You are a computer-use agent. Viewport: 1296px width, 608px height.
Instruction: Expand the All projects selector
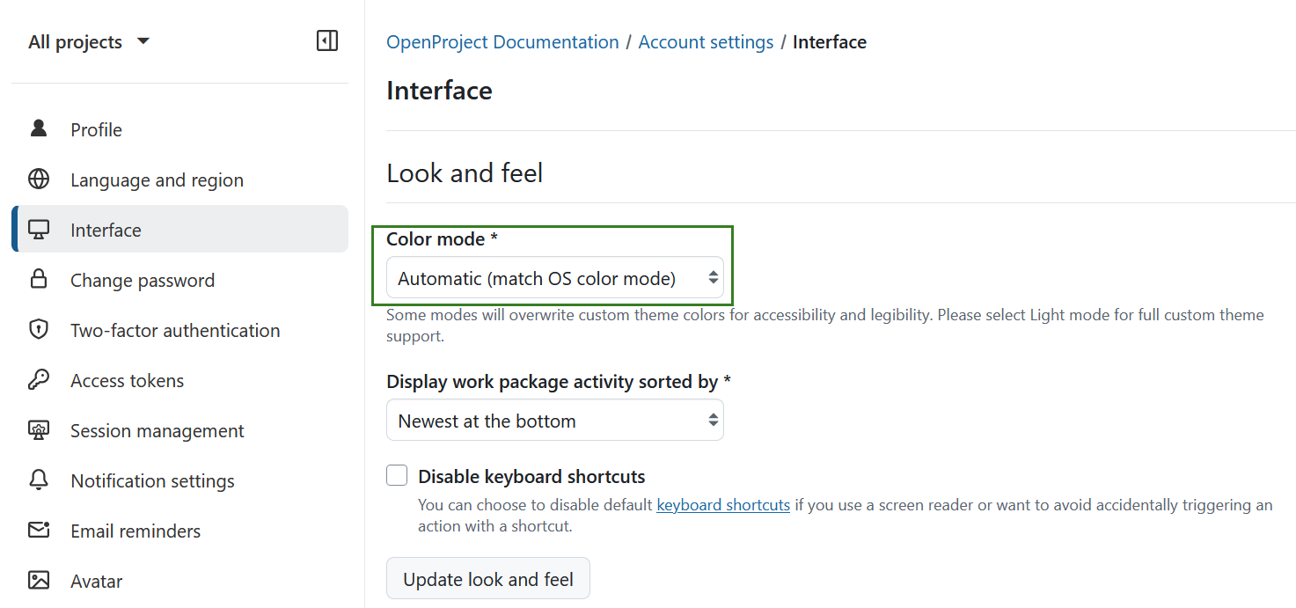click(88, 40)
